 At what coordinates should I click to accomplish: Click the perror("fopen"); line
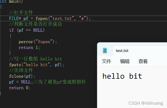coord(38,42)
